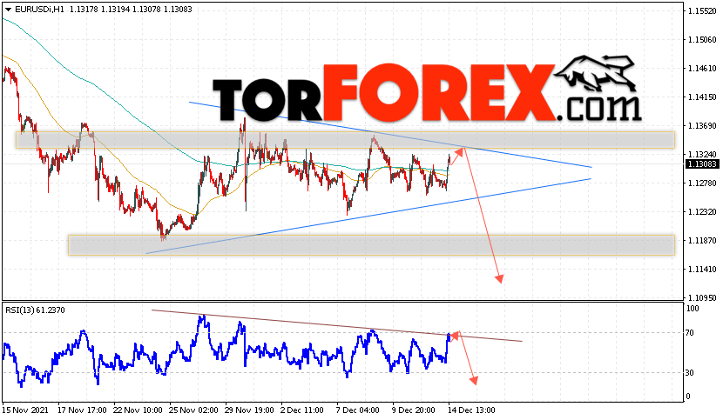
Task: Click the RSI(13) 61.2370 indicator label
Action: pos(35,310)
